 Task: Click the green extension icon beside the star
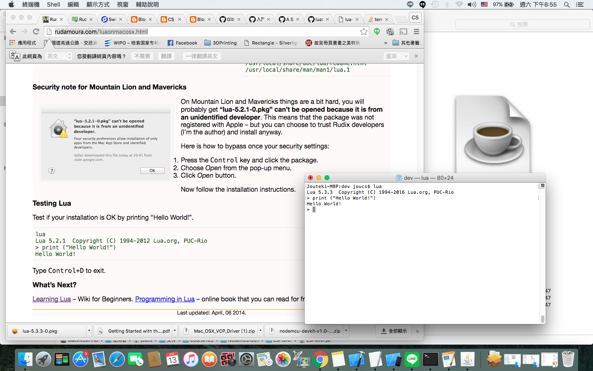pyautogui.click(x=377, y=31)
